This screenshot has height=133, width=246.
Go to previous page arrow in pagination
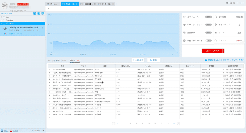click(113, 123)
